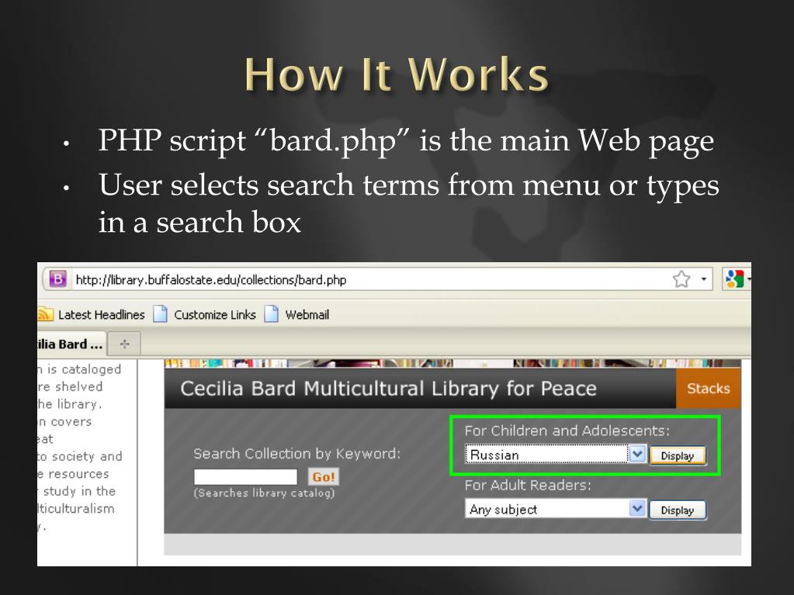This screenshot has height=595, width=794.
Task: Open the Any subject adult readers dropdown
Action: point(556,509)
